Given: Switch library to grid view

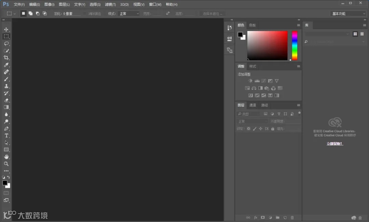Looking at the screenshot, I should pyautogui.click(x=355, y=34).
